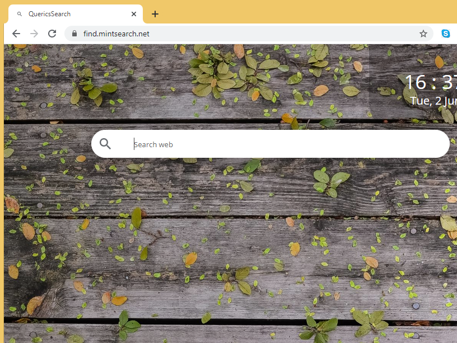Click the wooden plank background below the search box
This screenshot has height=343, width=457.
(x=224, y=252)
